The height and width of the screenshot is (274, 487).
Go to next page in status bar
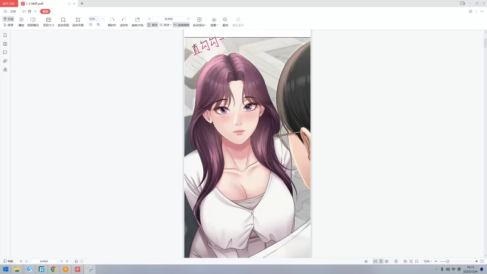click(61, 261)
